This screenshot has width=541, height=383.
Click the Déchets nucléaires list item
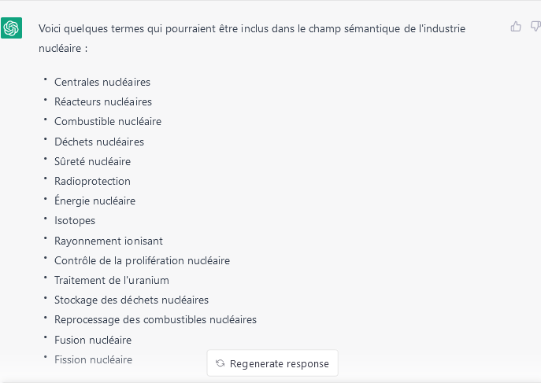pyautogui.click(x=99, y=142)
